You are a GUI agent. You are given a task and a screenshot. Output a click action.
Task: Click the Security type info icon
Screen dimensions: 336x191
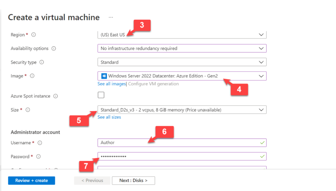[x=42, y=62]
